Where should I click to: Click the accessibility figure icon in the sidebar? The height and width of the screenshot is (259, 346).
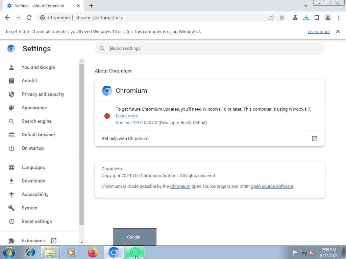(x=11, y=195)
